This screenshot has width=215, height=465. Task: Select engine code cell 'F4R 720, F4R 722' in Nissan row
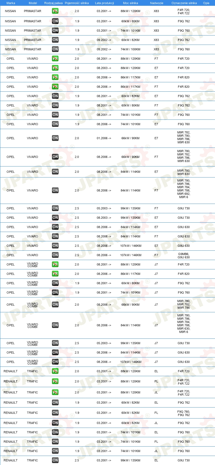click(184, 12)
